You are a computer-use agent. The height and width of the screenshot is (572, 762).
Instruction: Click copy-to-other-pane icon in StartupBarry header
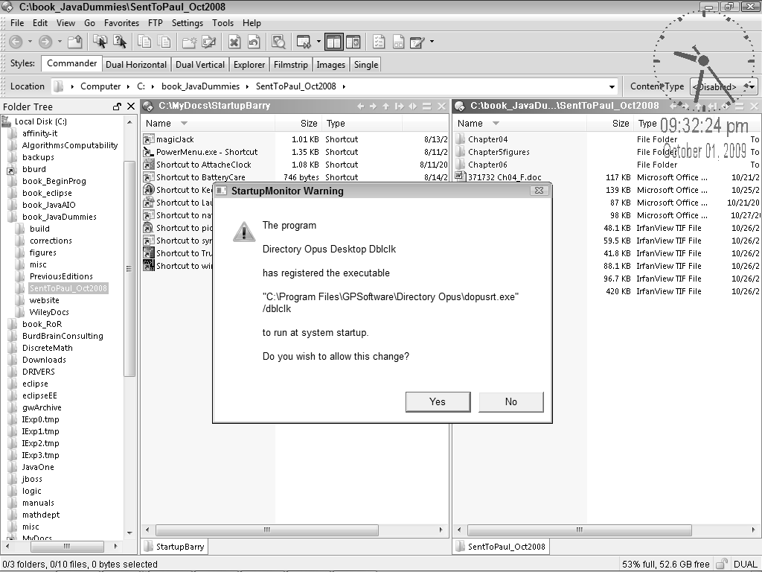pos(399,106)
